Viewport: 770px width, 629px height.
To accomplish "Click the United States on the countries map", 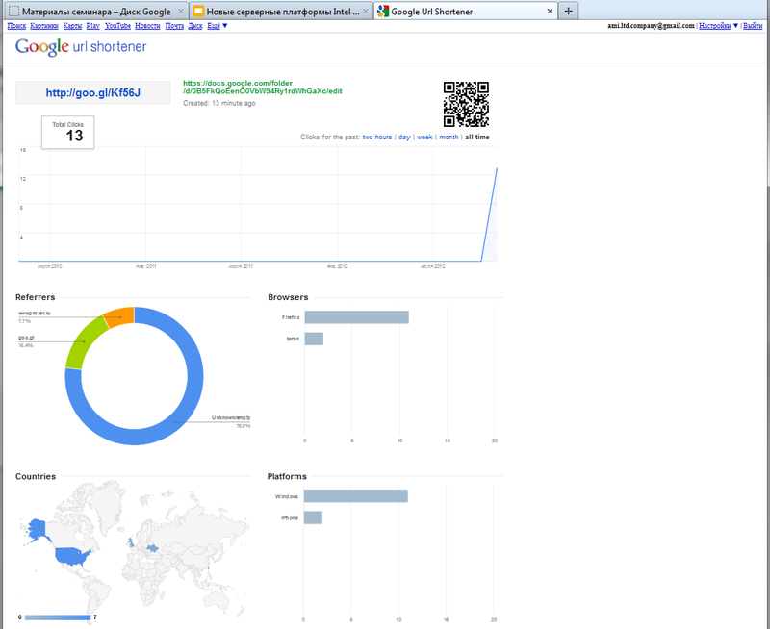I will tap(71, 556).
